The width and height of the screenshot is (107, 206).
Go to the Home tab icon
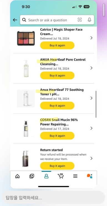17,176
